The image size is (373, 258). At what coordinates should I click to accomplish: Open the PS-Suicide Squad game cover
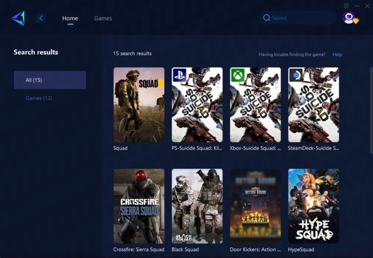tap(197, 105)
